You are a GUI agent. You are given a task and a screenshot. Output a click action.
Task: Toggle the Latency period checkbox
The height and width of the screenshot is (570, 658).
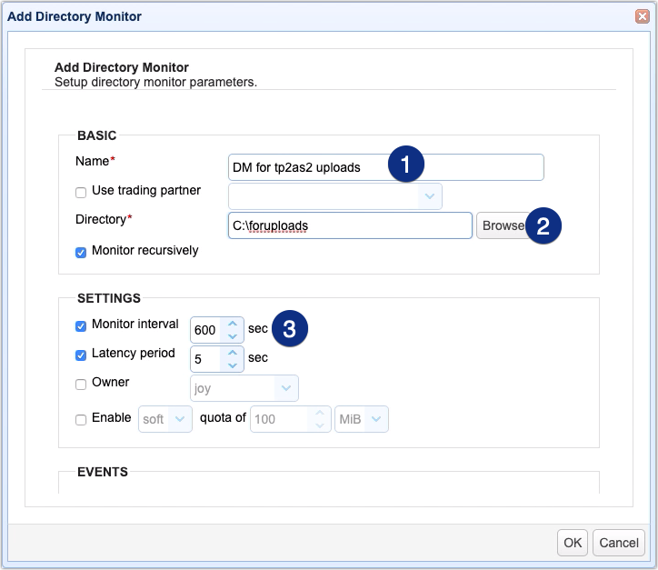click(x=81, y=355)
